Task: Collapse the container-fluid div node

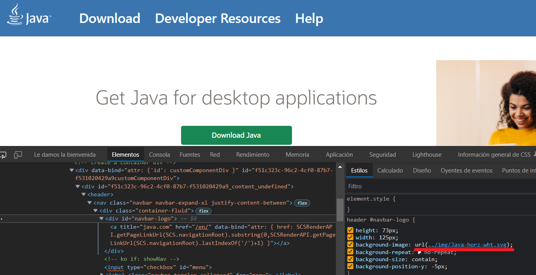Action: click(96, 211)
